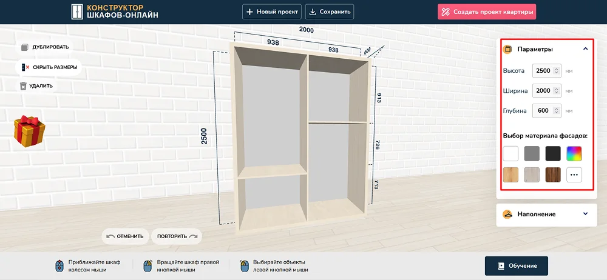Image resolution: width=607 pixels, height=280 pixels.
Task: Open the rainbow custom color swatch
Action: pyautogui.click(x=574, y=153)
